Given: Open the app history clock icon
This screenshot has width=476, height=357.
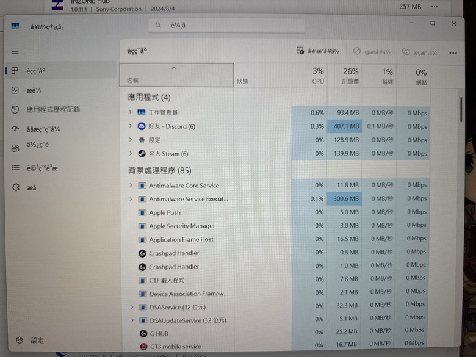Looking at the screenshot, I should [x=15, y=109].
